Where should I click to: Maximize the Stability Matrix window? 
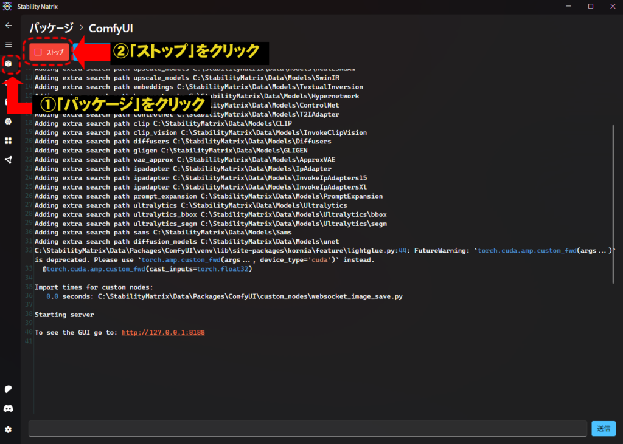pyautogui.click(x=591, y=6)
